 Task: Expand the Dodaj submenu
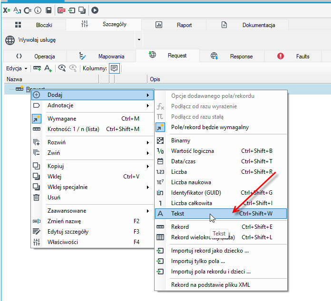(92, 95)
